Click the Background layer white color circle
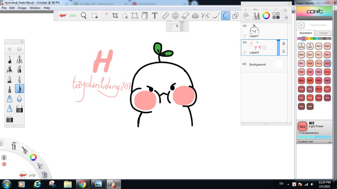The height and width of the screenshot is (189, 337). [x=278, y=64]
